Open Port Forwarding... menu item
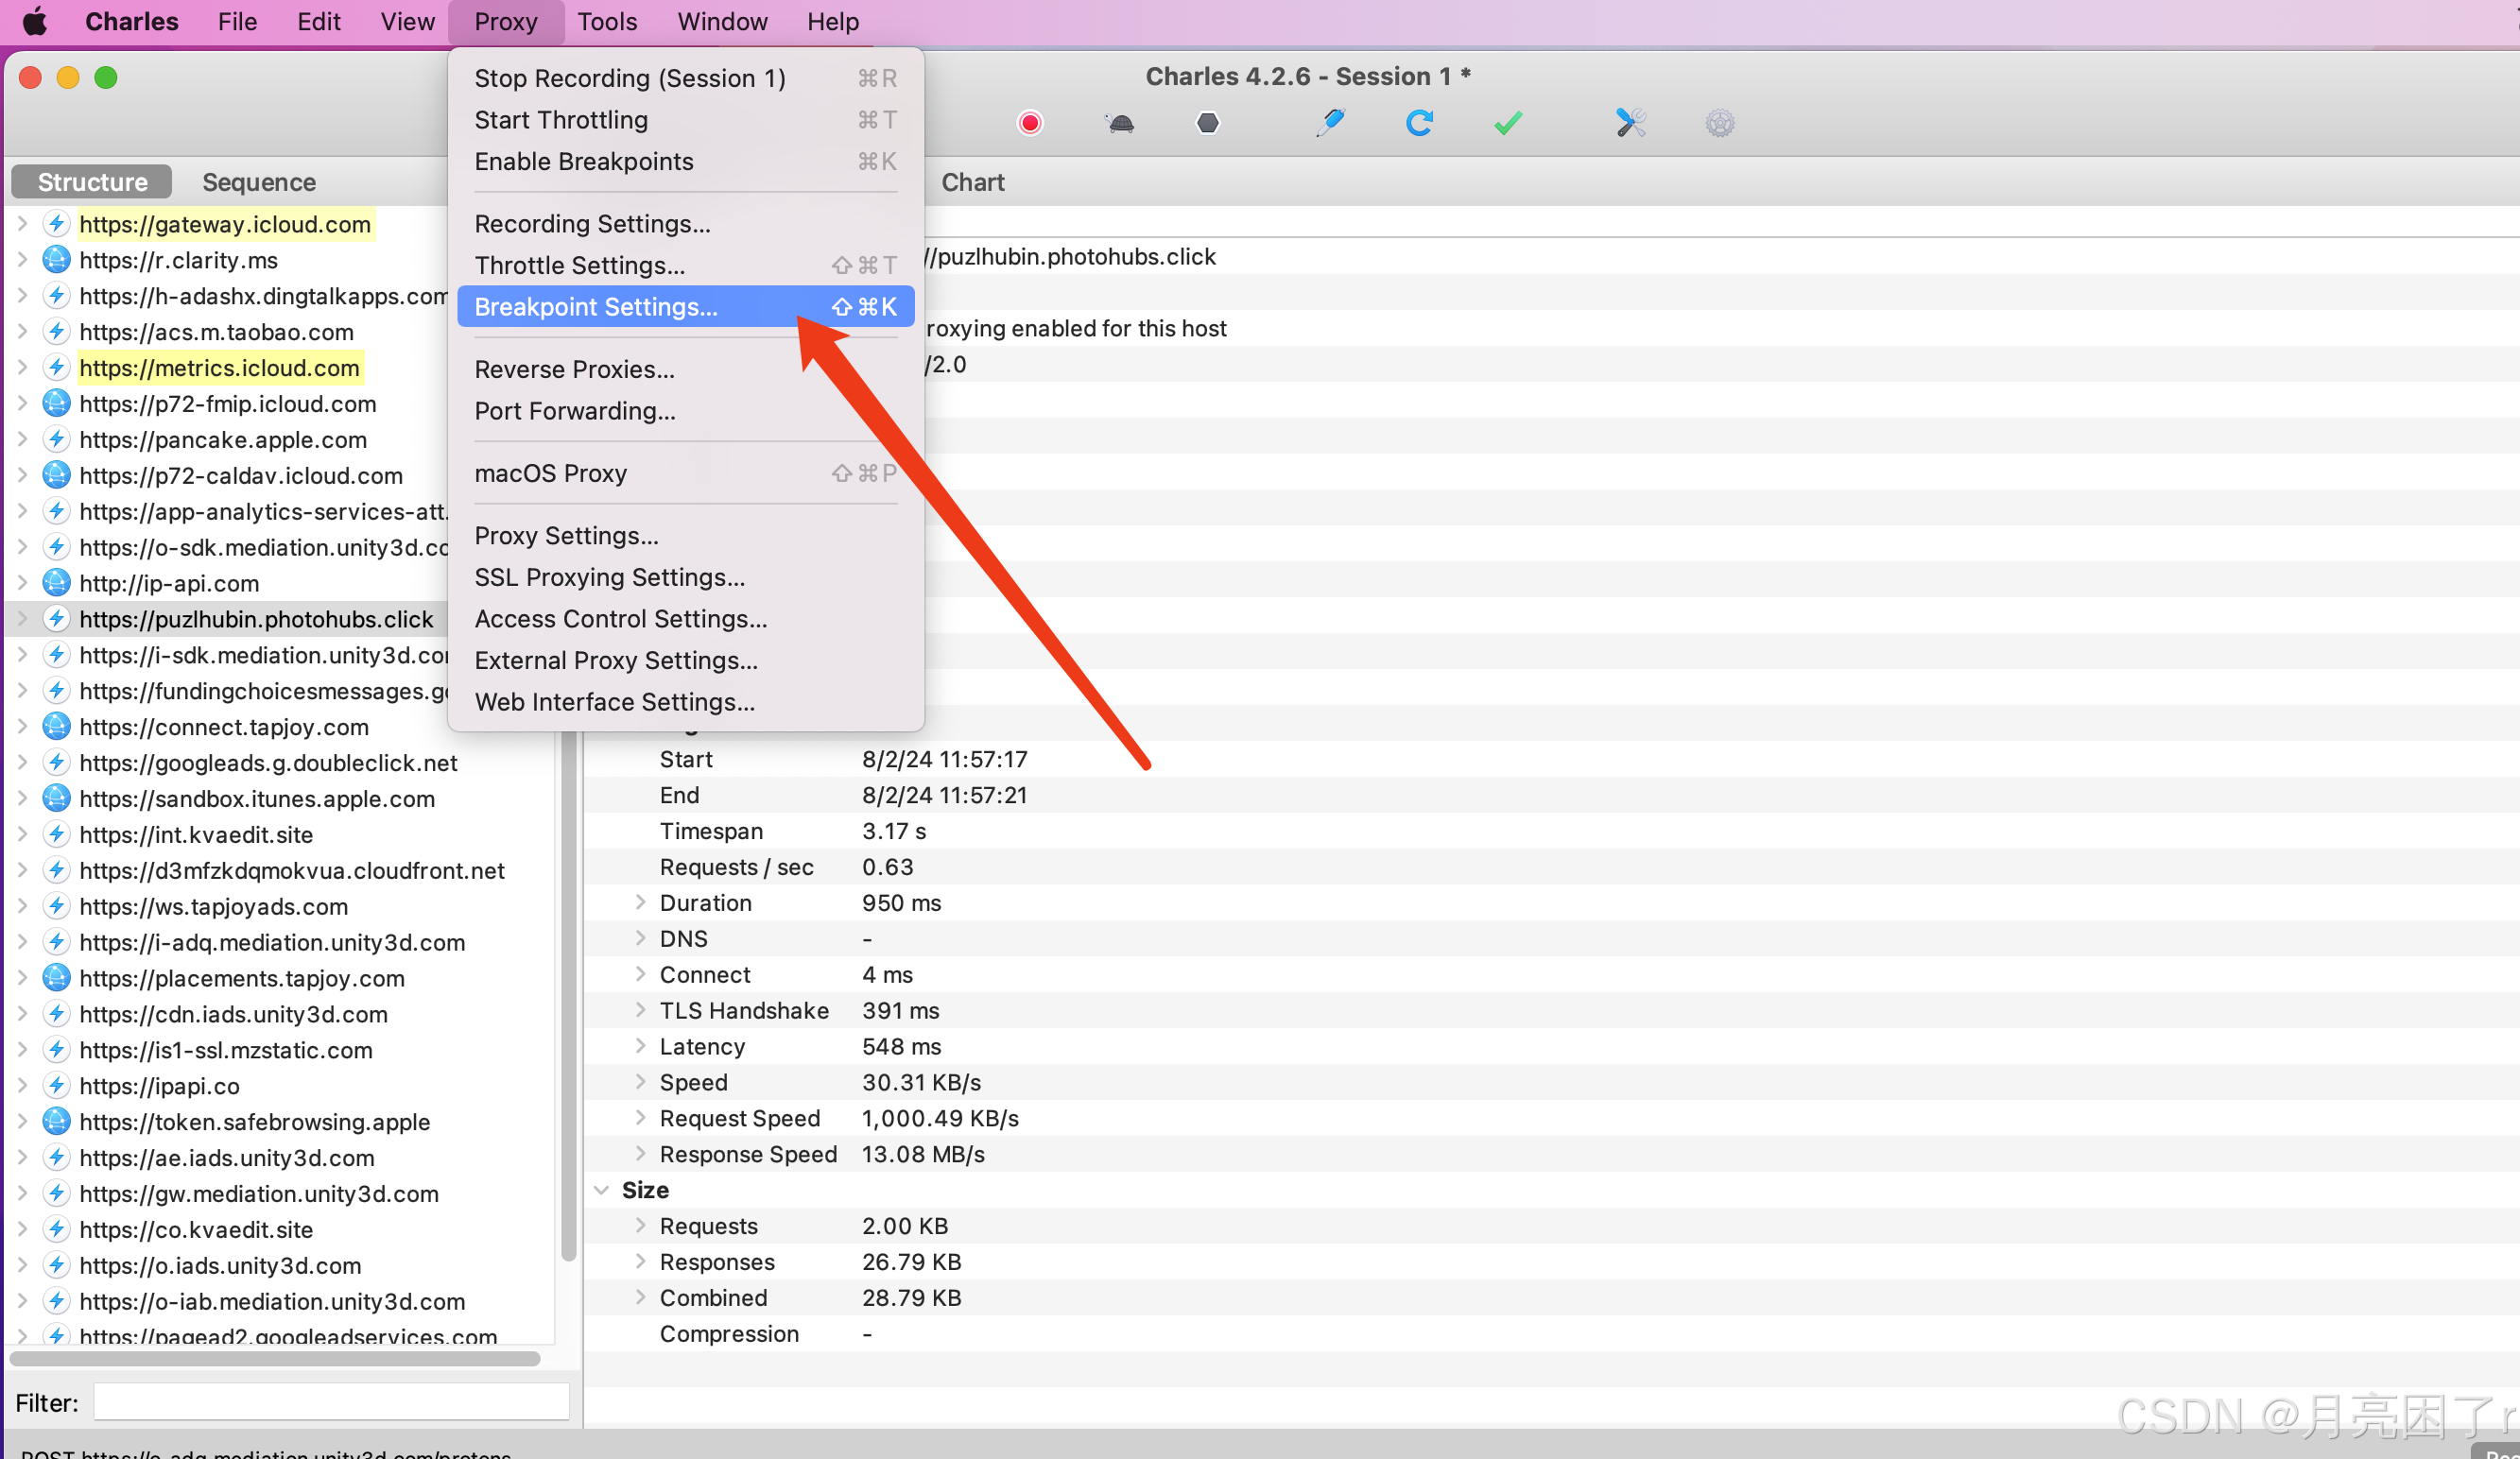The height and width of the screenshot is (1459, 2520). (x=685, y=411)
